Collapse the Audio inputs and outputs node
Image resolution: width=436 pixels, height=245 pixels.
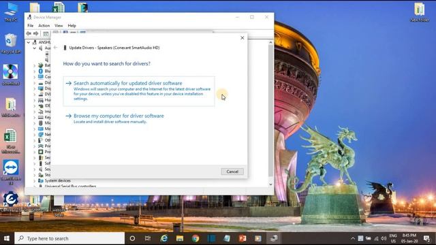34,48
